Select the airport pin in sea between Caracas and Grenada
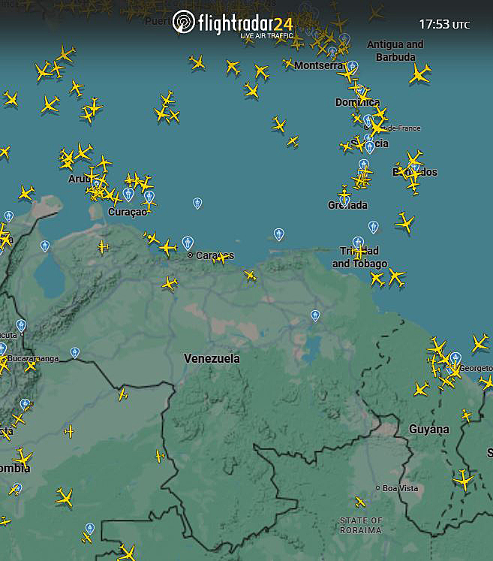 [279, 234]
